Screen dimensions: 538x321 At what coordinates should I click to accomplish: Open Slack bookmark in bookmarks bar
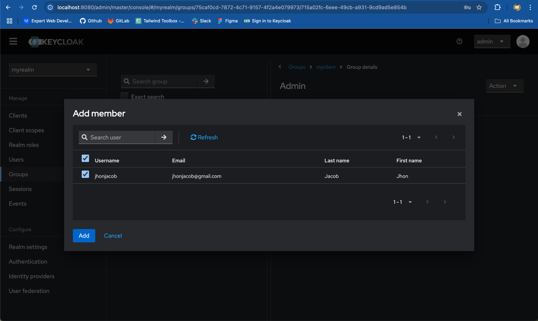point(201,21)
